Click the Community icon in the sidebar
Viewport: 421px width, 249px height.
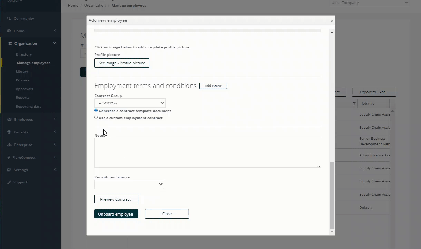(9, 19)
